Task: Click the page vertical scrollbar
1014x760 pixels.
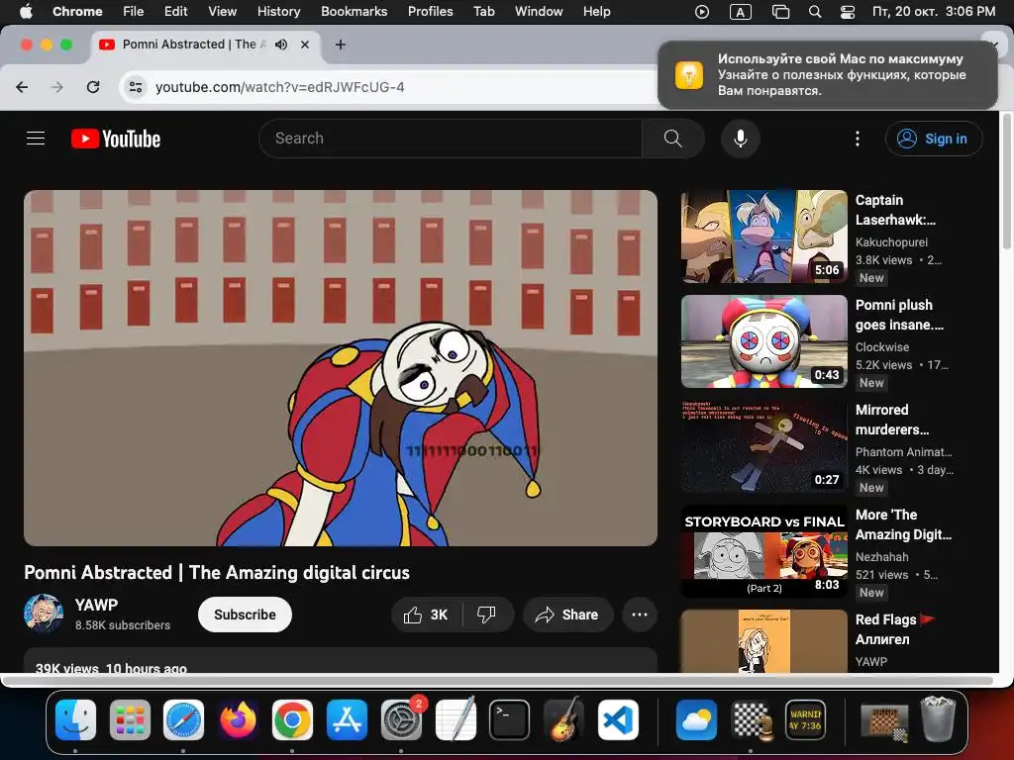Action: (1006, 181)
